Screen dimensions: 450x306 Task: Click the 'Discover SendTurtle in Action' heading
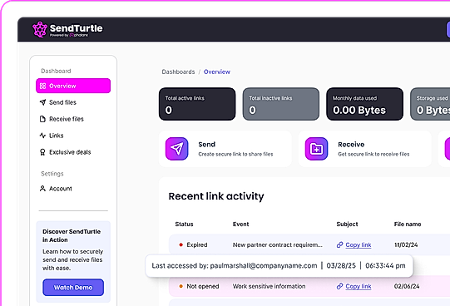(x=72, y=236)
